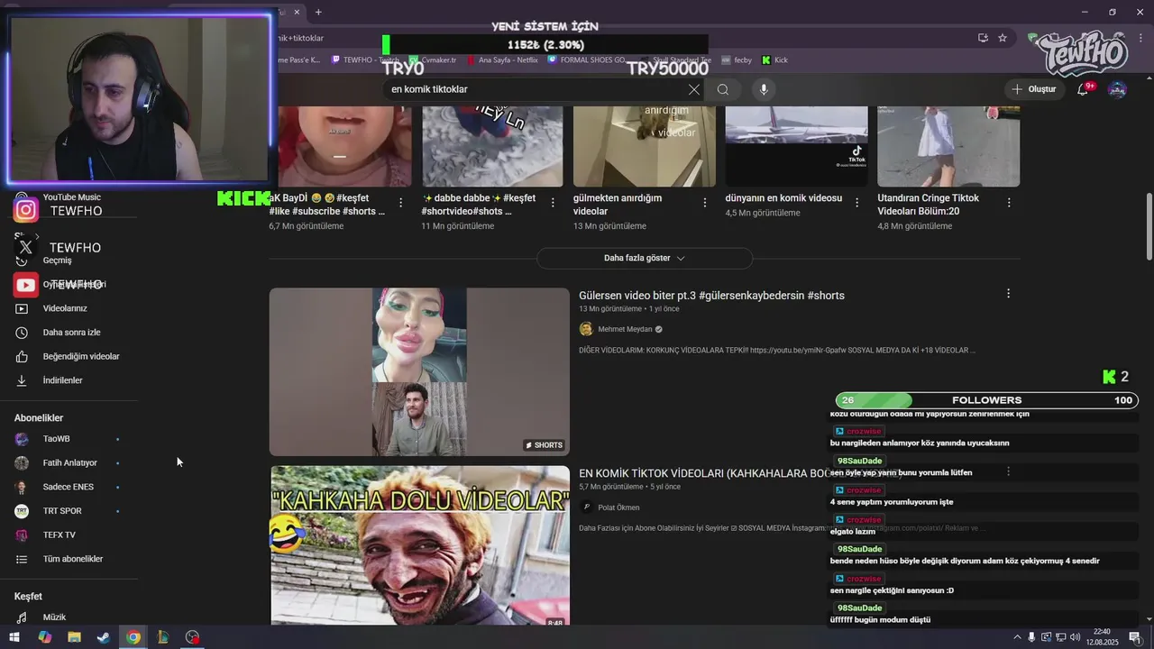Click in the YouTube search field

click(x=536, y=89)
